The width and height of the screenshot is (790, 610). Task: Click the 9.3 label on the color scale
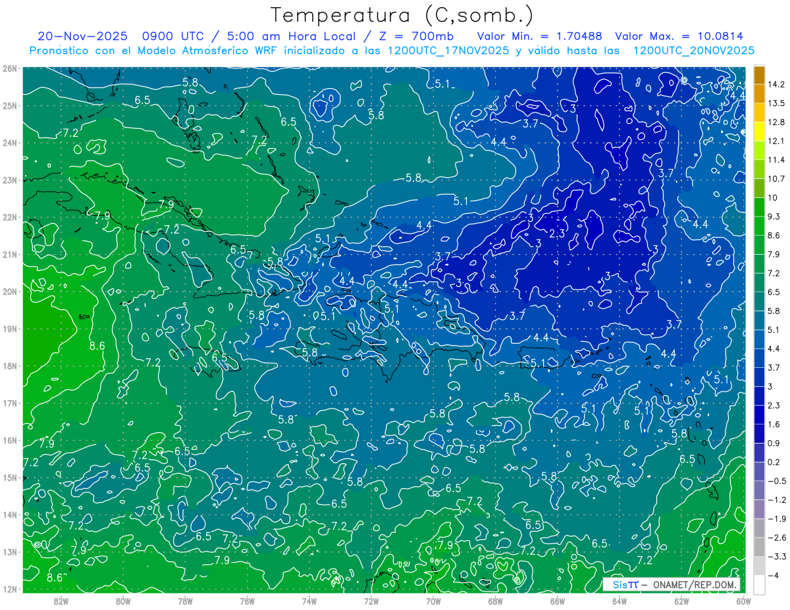tap(774, 216)
